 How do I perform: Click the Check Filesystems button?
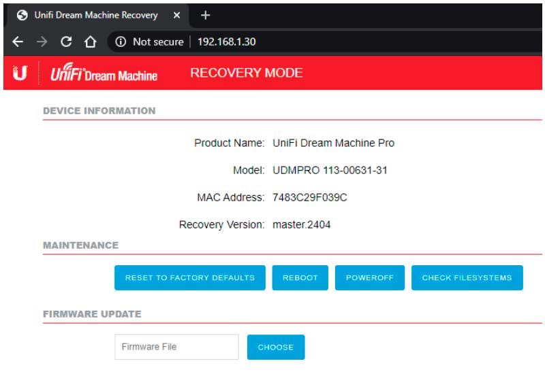[467, 277]
